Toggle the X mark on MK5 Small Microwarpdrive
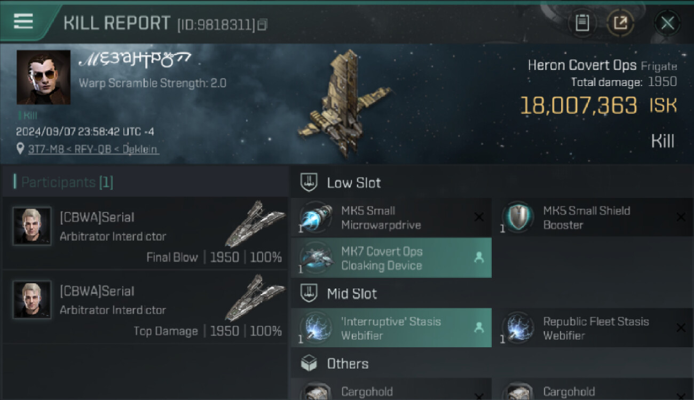694x400 pixels. 479,217
